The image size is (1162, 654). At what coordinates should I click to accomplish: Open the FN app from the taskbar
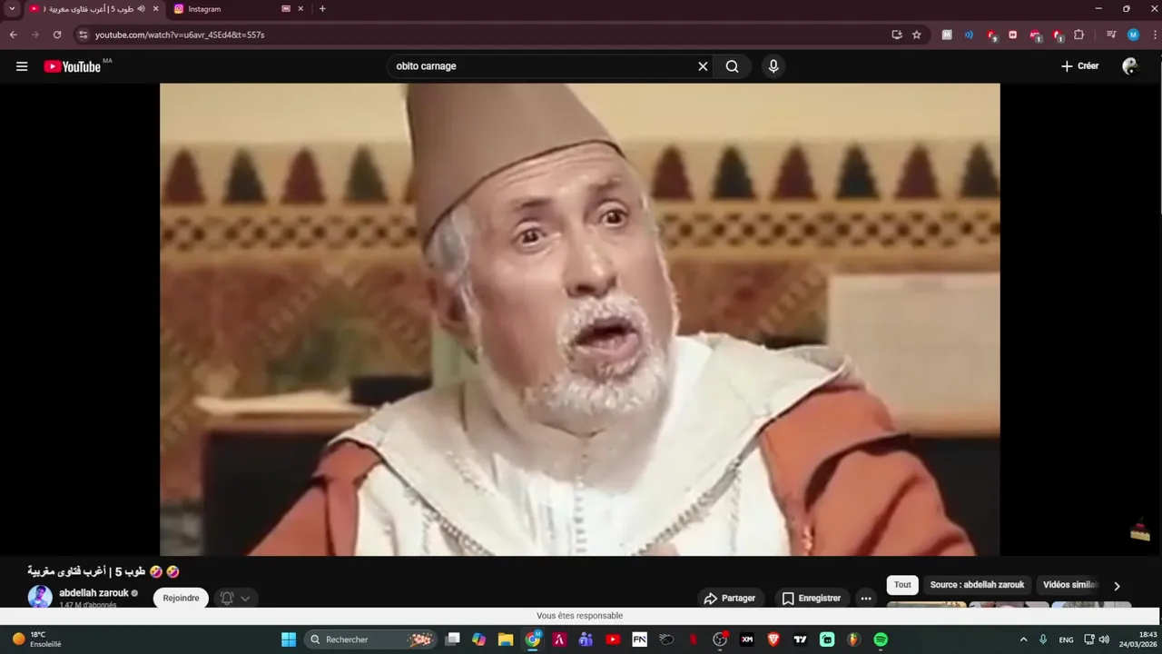[640, 639]
